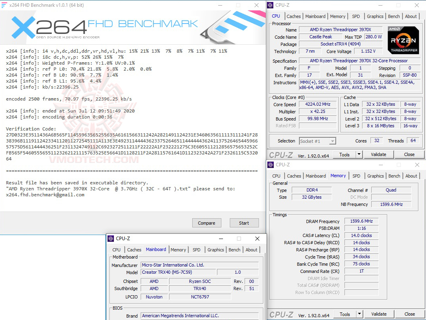Viewport: 426px width, 320px height.
Task: Expand the Tools arrow in the CPU window
Action: (359, 154)
